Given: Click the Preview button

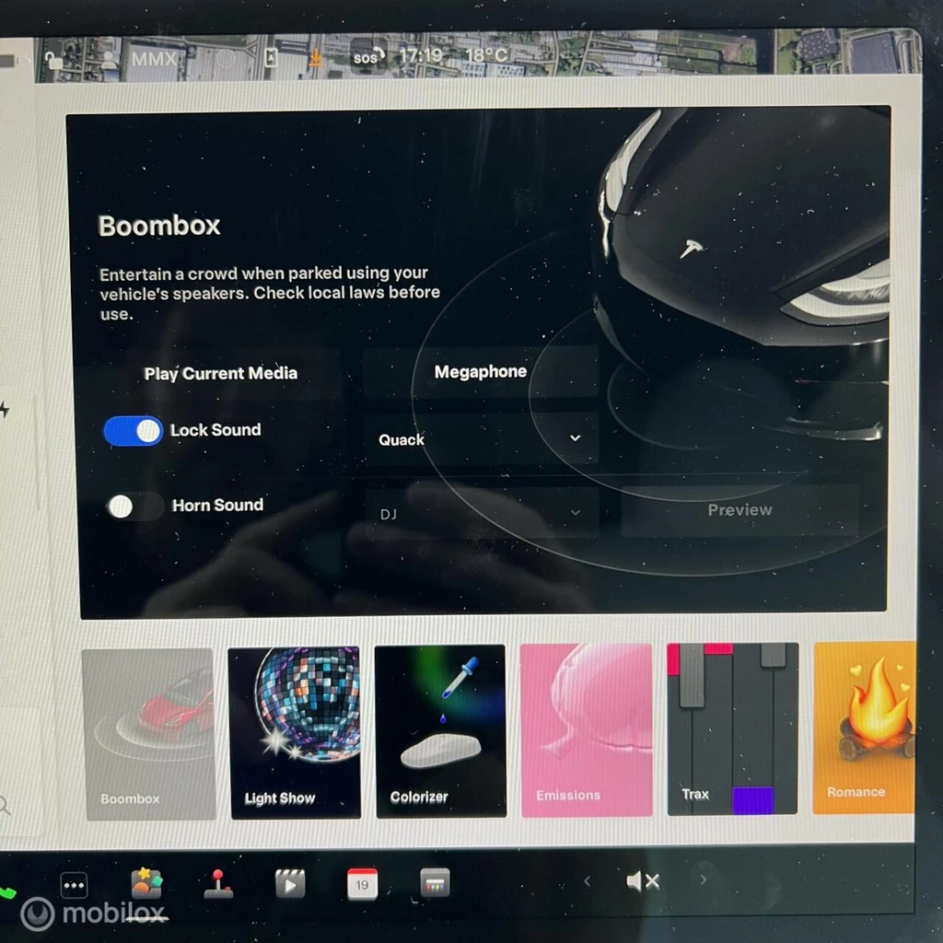Looking at the screenshot, I should pos(739,510).
